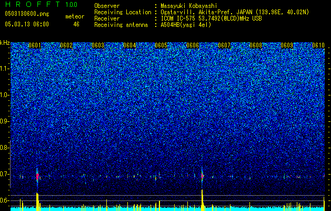Click the 0608 time marker
Screen dimensions: 331x211
click(x=256, y=45)
